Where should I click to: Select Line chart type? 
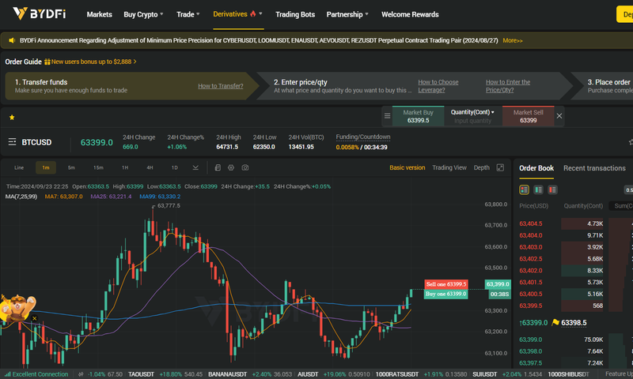click(x=19, y=167)
